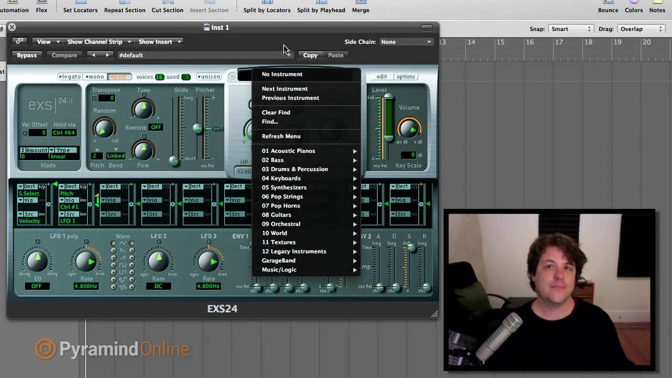Click the options button
The height and width of the screenshot is (378, 672).
click(406, 77)
